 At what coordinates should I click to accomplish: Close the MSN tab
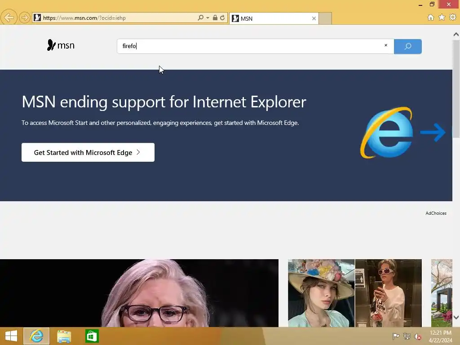coord(314,18)
